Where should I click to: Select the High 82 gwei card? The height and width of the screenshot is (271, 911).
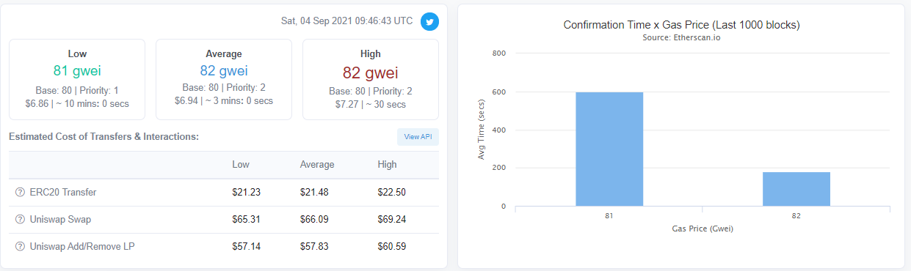pos(371,79)
